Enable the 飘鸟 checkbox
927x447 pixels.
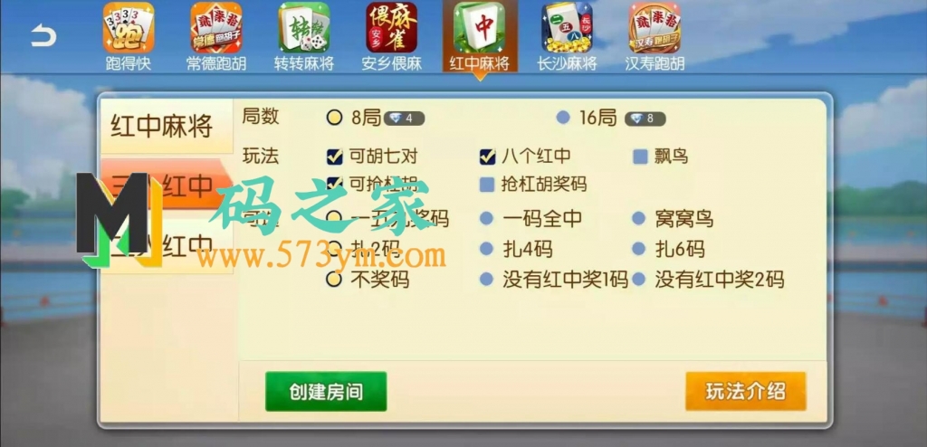click(x=640, y=157)
